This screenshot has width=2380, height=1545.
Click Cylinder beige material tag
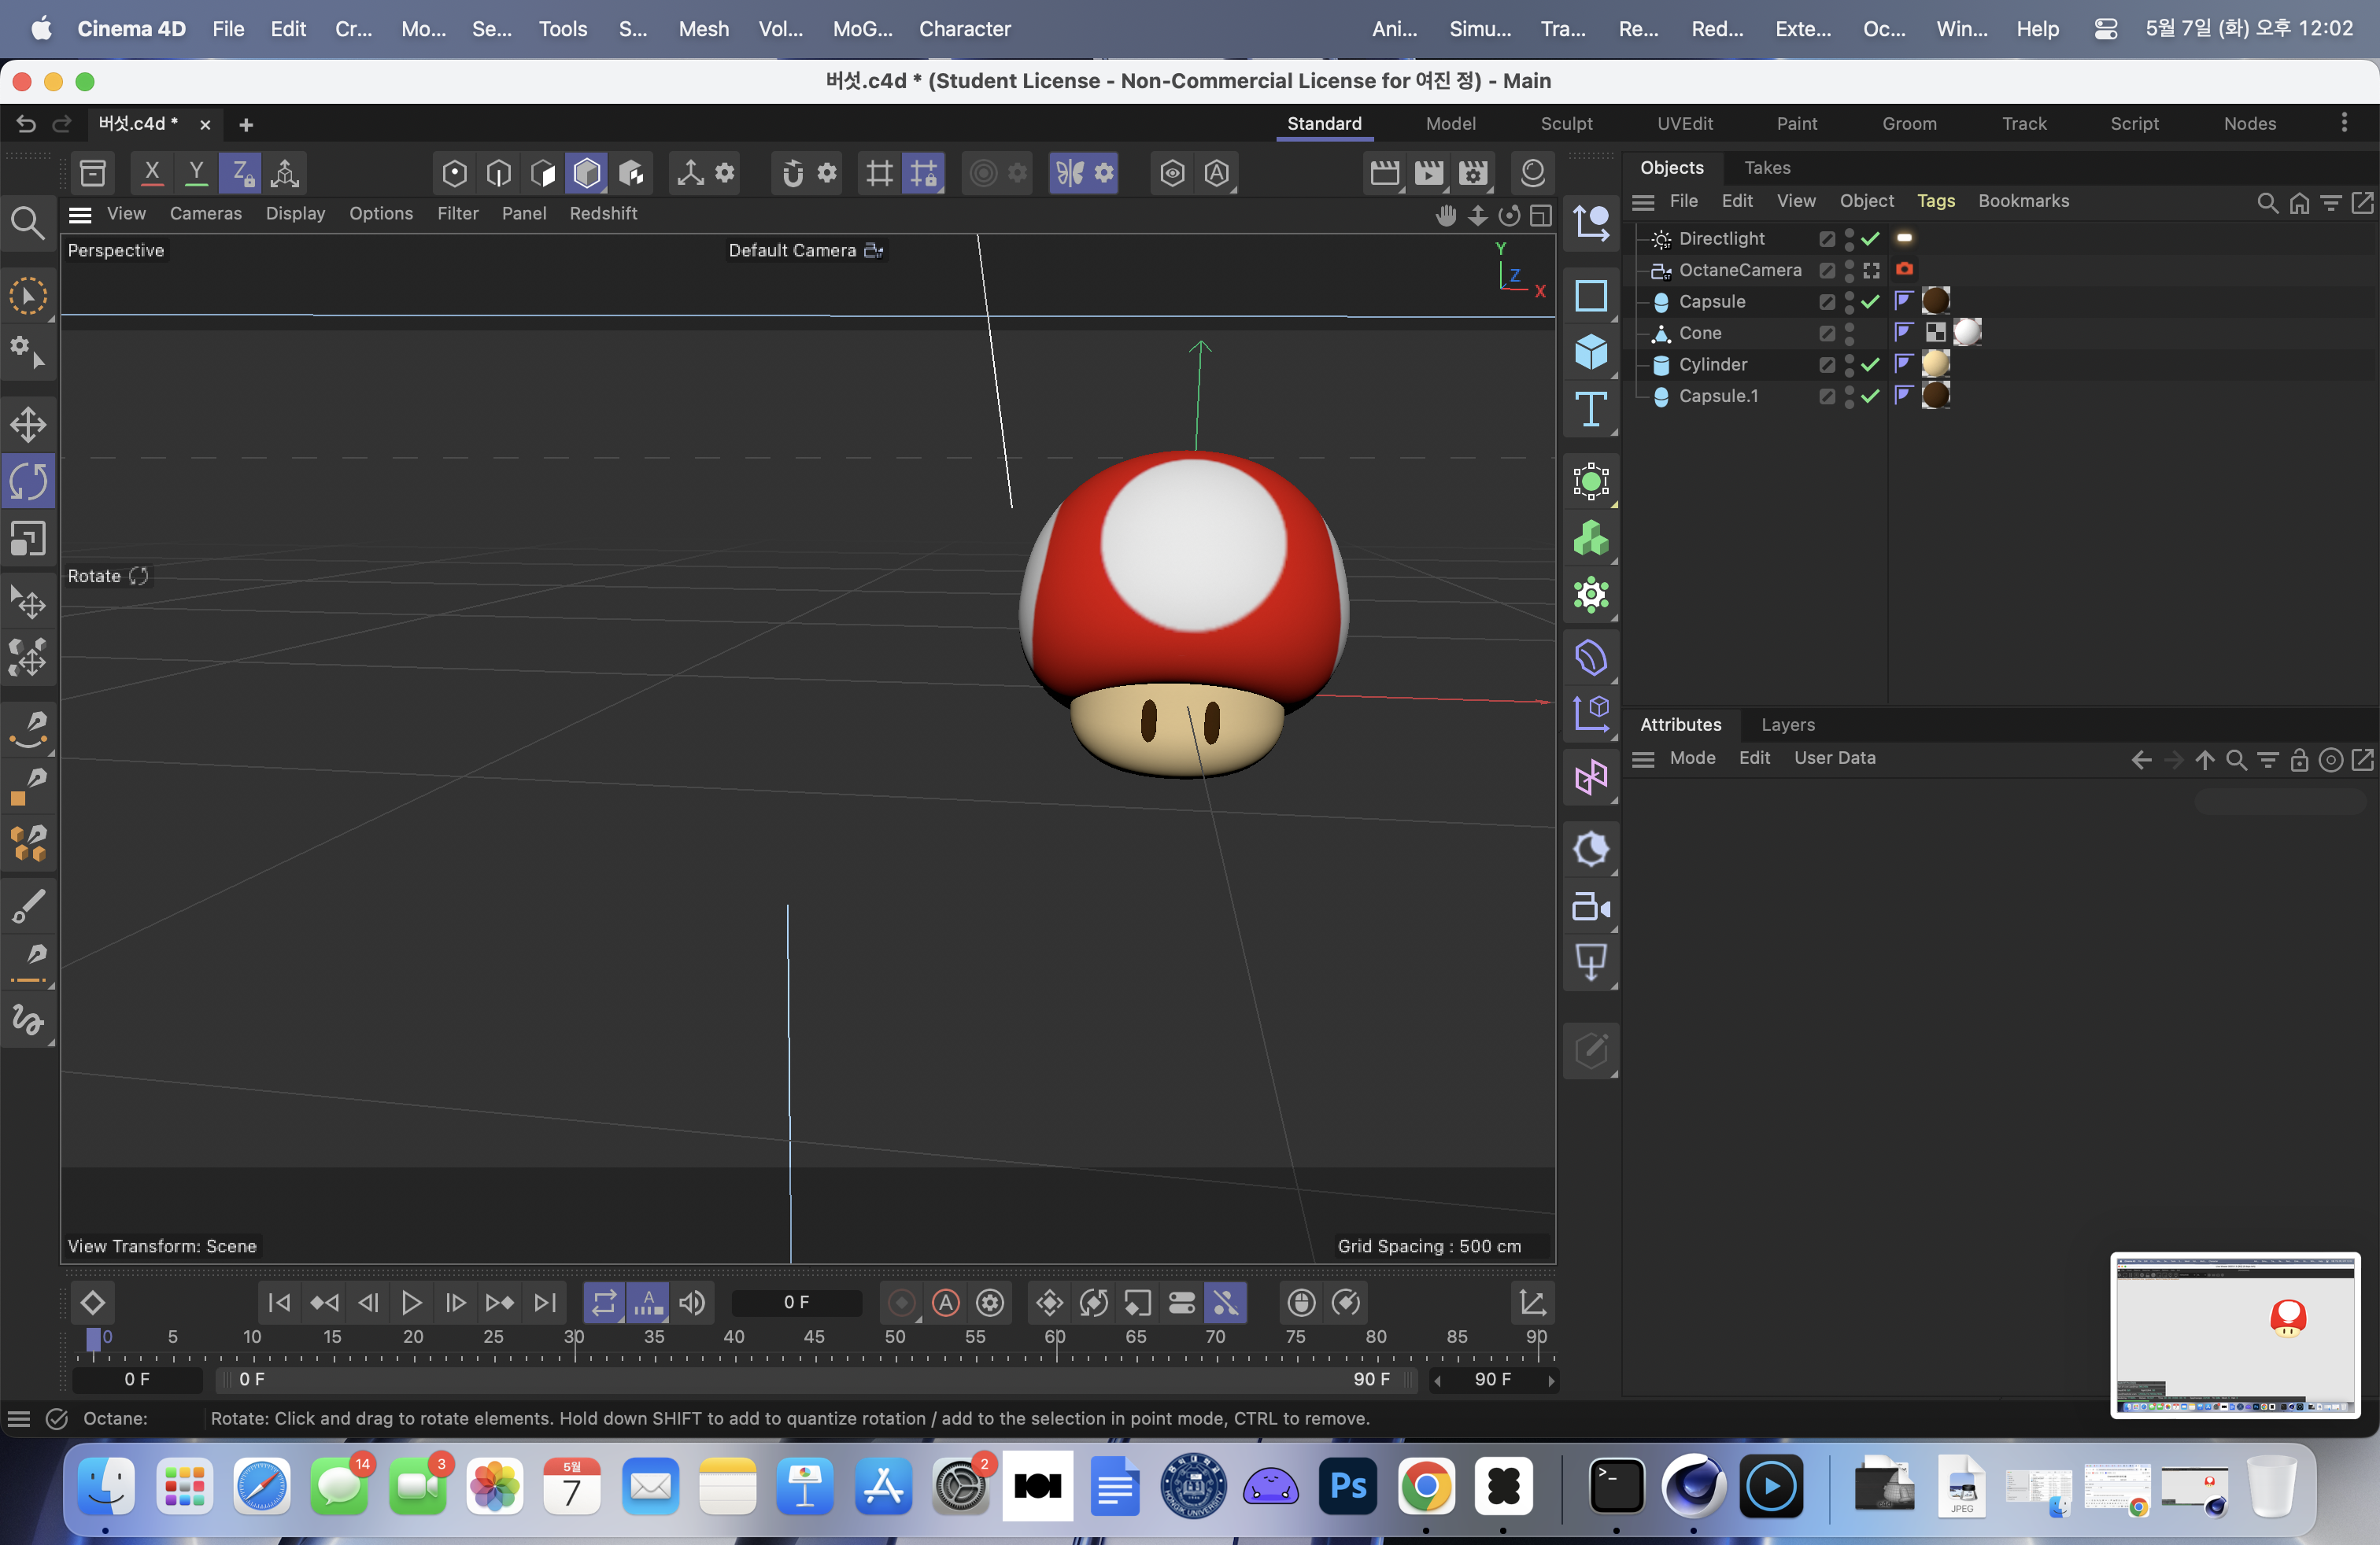tap(1935, 363)
